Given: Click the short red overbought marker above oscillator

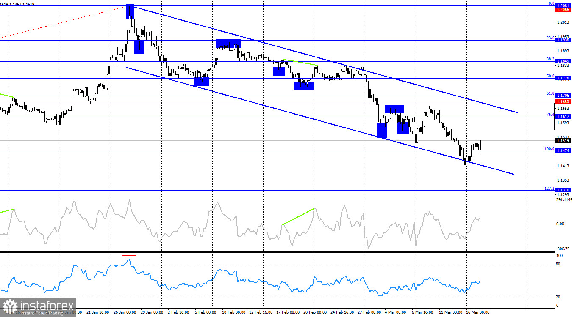Looking at the screenshot, I should click(x=129, y=255).
